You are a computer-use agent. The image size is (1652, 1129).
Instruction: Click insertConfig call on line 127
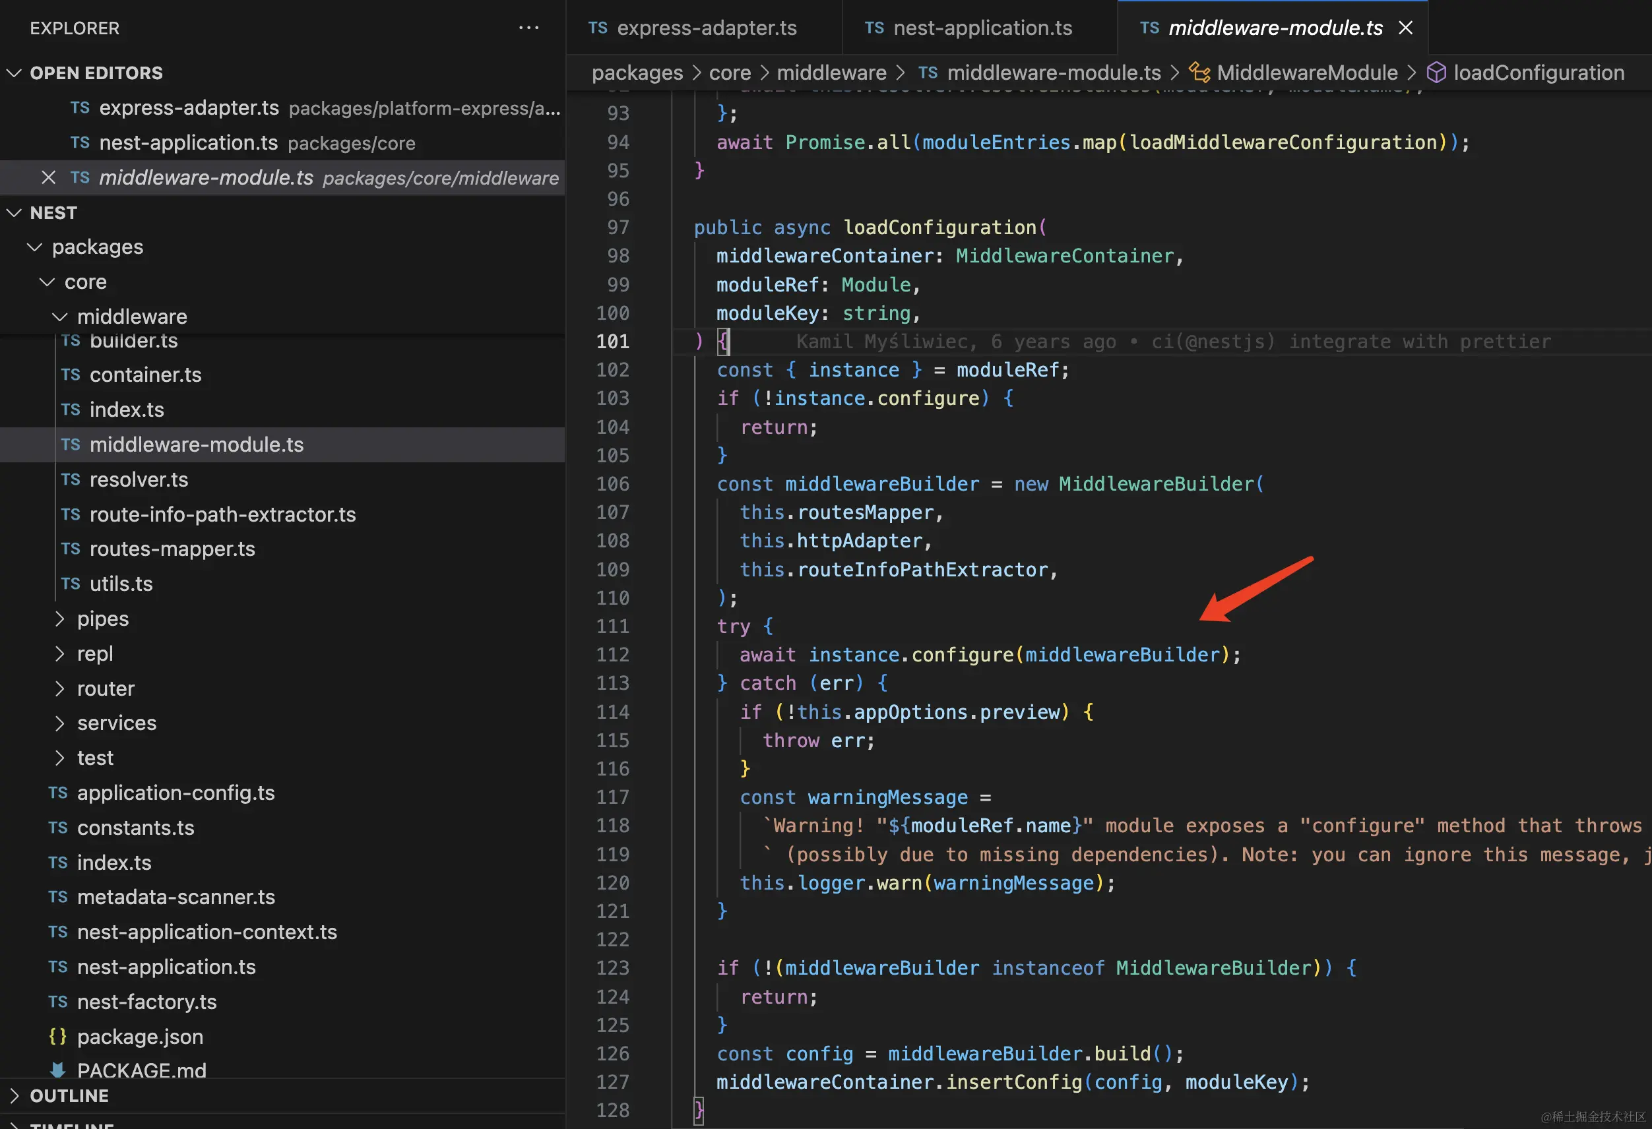click(1015, 1082)
